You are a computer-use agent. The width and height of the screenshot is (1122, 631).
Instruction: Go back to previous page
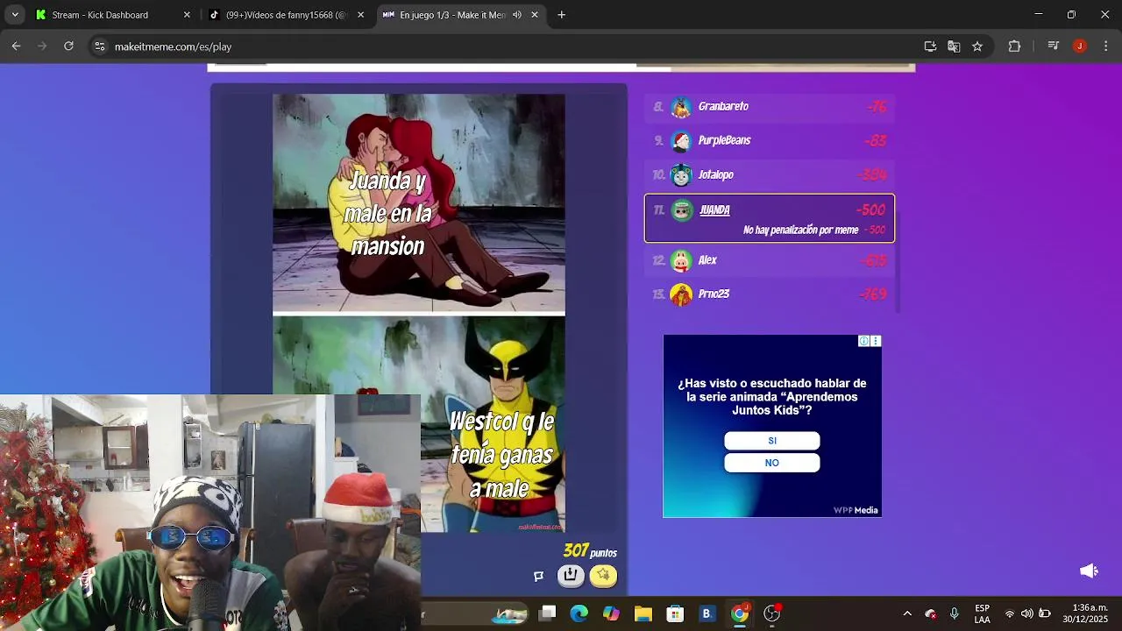[x=16, y=46]
